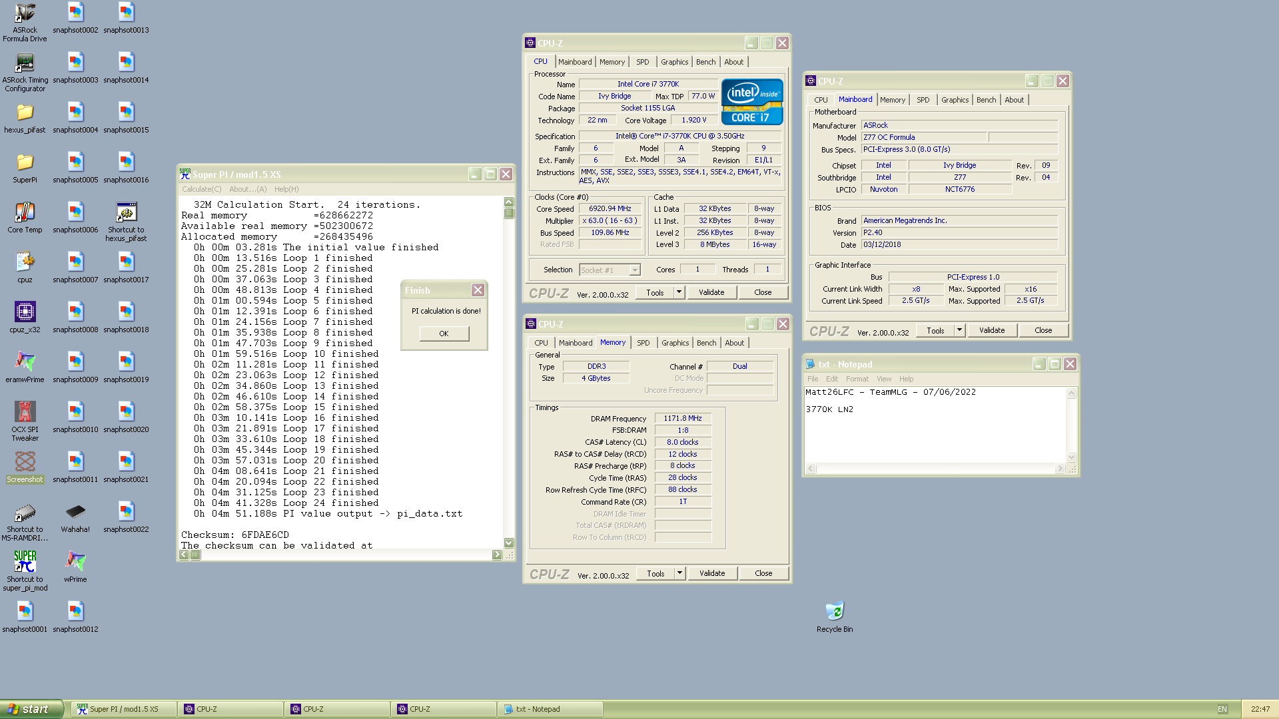Screen dimensions: 1279x719
Task: Open snapshot0002 image file
Action: click(75, 18)
